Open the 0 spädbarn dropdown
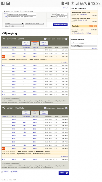This screenshot has height=182, width=102. [x=35, y=24]
